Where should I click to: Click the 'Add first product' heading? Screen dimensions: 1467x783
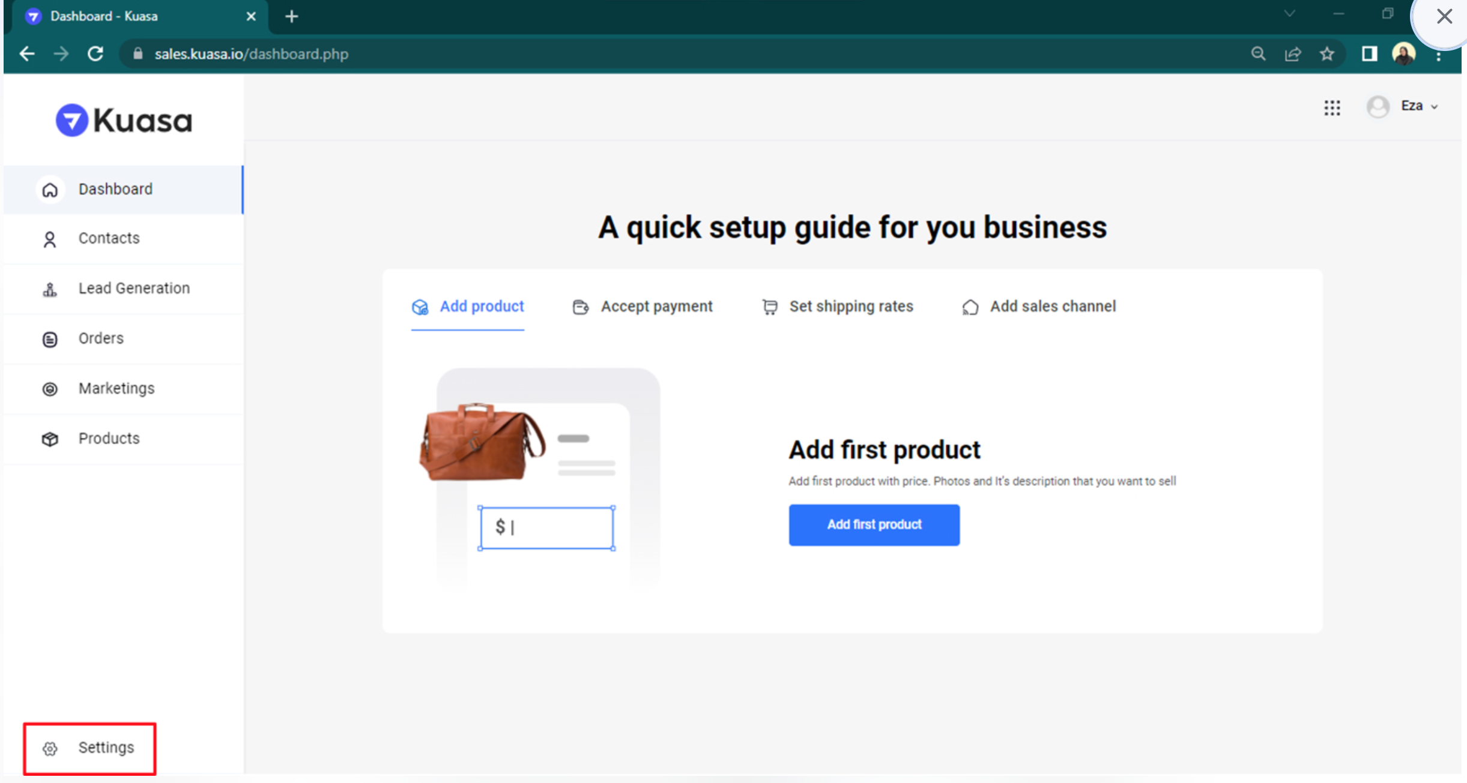tap(884, 450)
